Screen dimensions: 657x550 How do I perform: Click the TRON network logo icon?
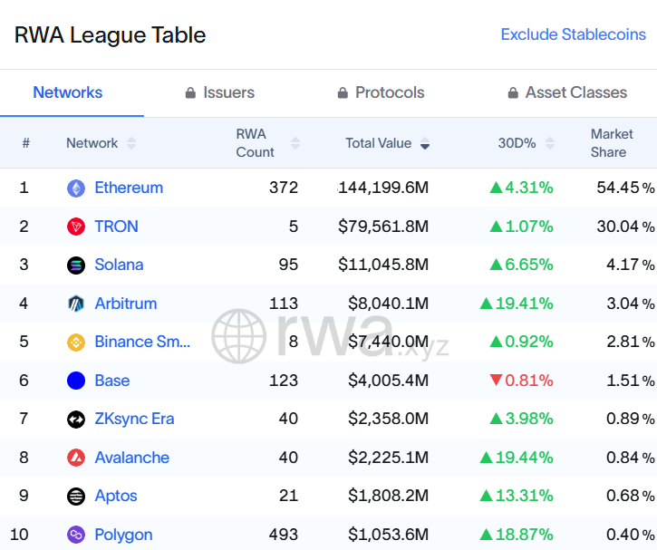point(76,227)
